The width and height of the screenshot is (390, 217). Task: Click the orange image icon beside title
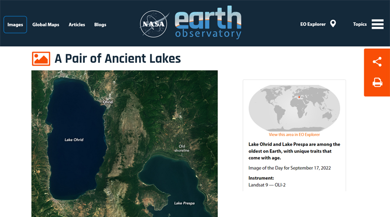coord(41,59)
